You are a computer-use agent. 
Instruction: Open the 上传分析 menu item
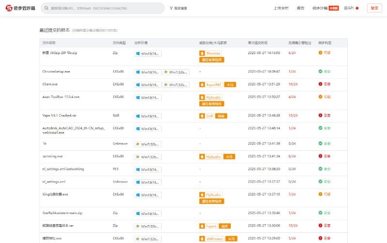[x=281, y=8]
